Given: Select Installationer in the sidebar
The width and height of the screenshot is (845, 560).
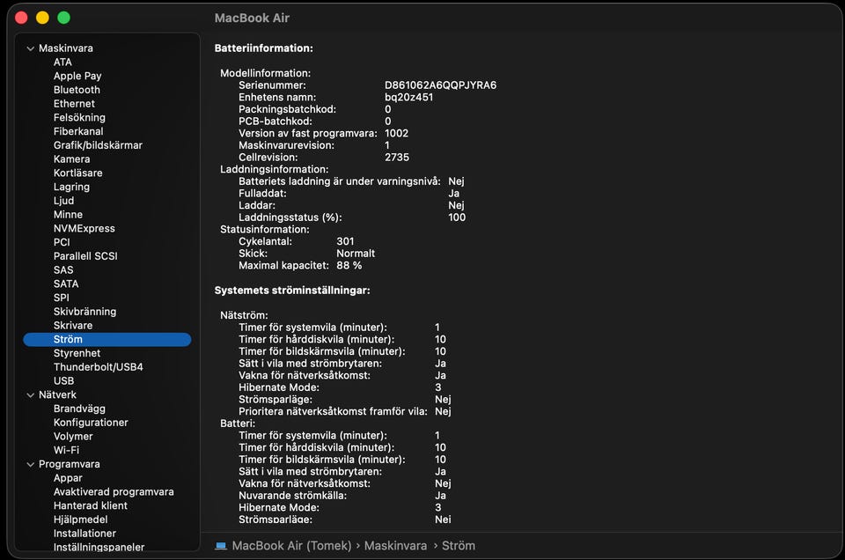Looking at the screenshot, I should pos(84,534).
